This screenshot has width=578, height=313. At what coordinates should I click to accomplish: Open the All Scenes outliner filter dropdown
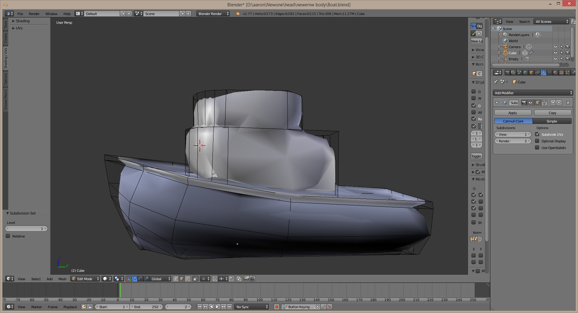click(552, 21)
